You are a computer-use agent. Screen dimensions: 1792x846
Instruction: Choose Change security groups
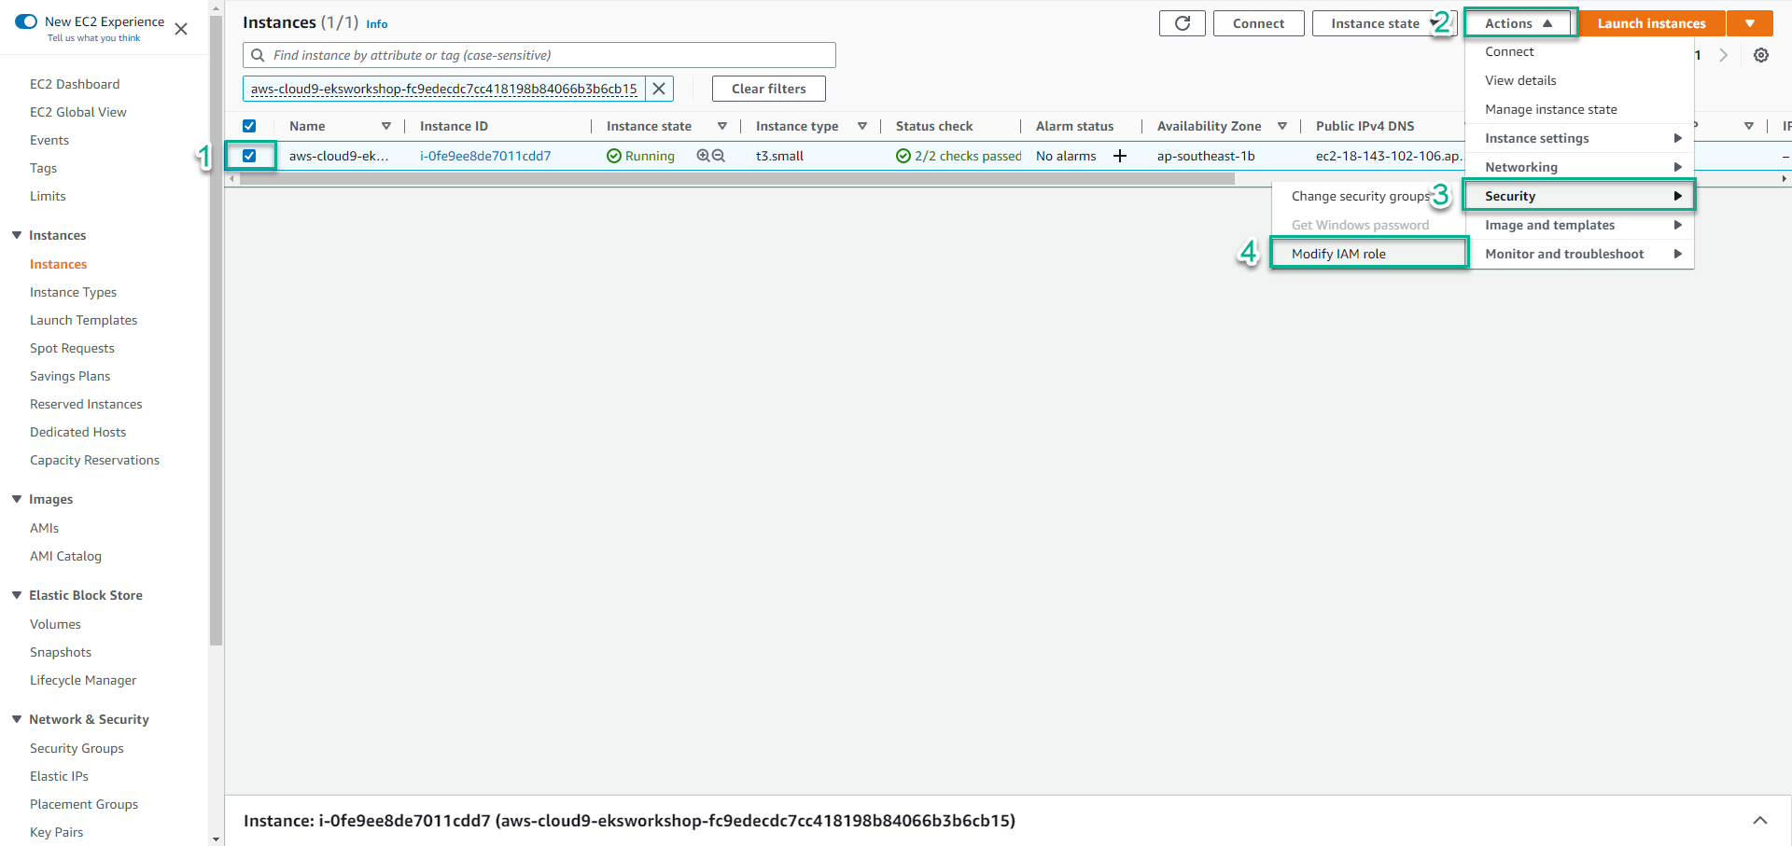pyautogui.click(x=1361, y=196)
